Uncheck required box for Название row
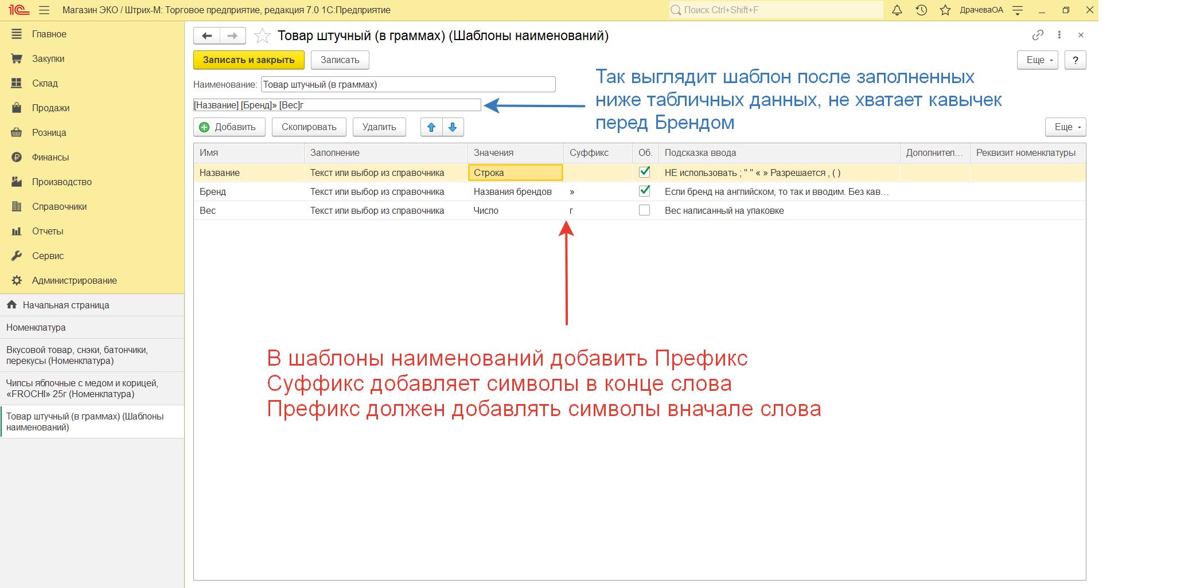Screen dimensions: 1204x588 644,172
